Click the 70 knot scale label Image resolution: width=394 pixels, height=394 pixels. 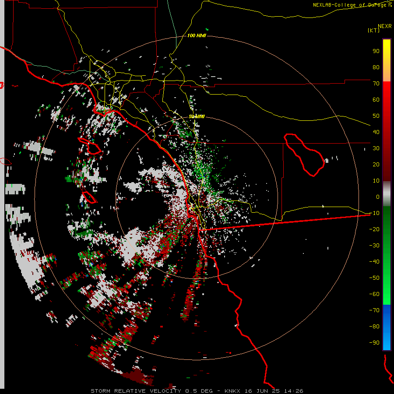click(x=376, y=84)
